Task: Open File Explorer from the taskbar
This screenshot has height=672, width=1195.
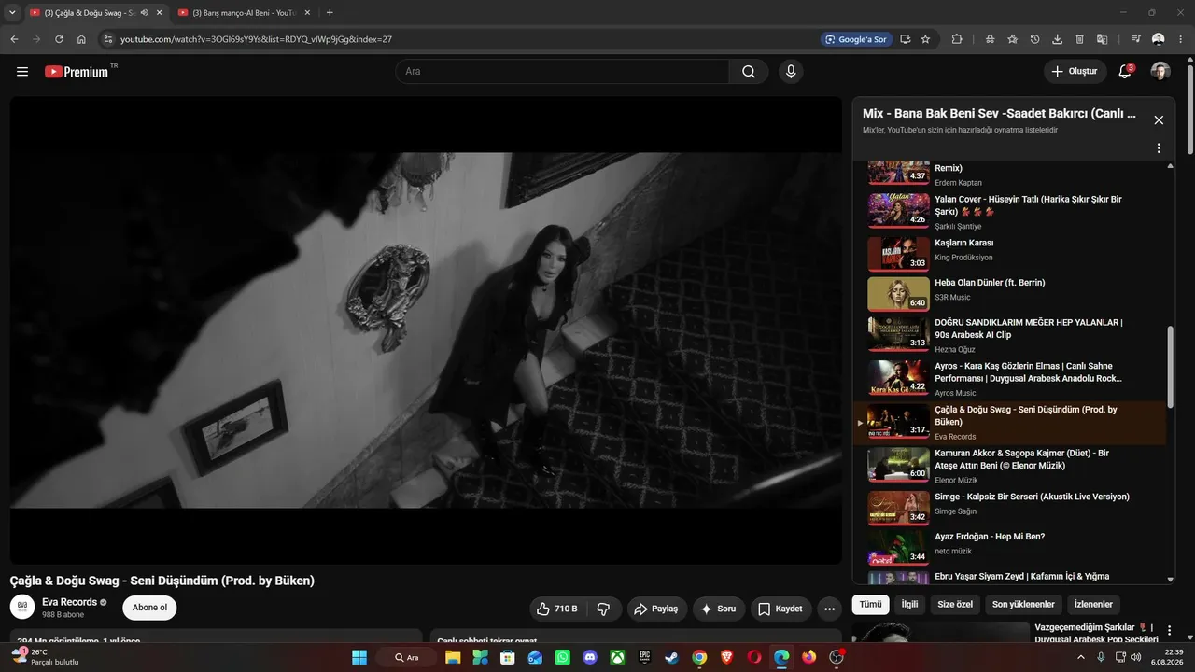Action: point(453,657)
